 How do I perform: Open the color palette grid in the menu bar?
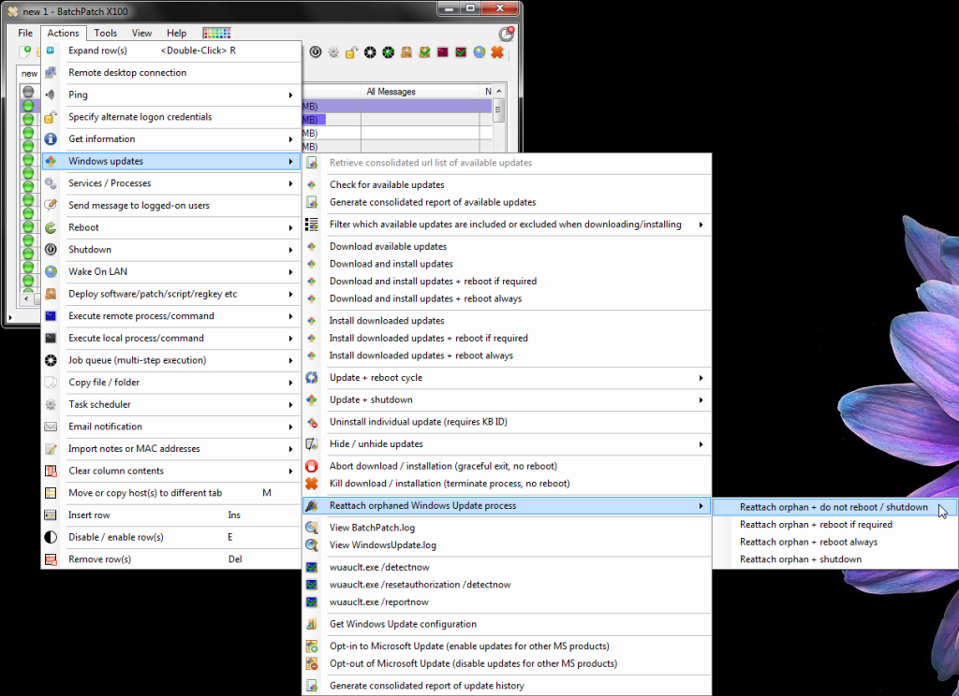coord(216,33)
